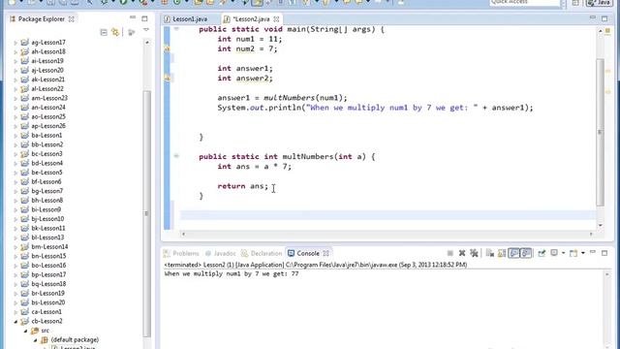Click Package Explorer vertical scrollbar thumb
Image resolution: width=620 pixels, height=349 pixels.
coord(146,213)
